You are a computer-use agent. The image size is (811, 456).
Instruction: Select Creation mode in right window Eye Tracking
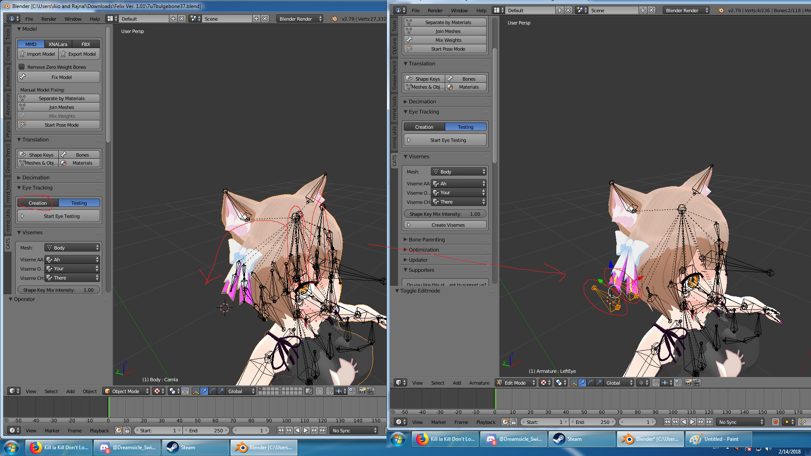[x=424, y=127]
